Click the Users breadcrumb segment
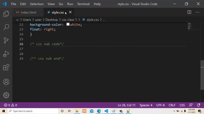This screenshot has height=114, width=204. pyautogui.click(x=27, y=20)
